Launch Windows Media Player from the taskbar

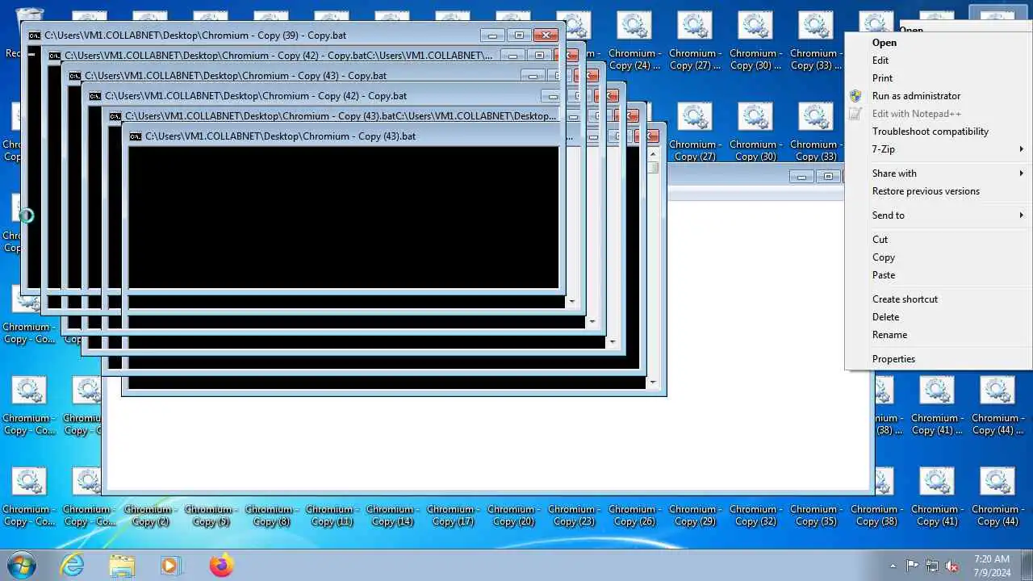(171, 565)
